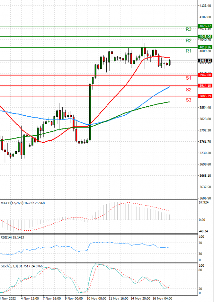The height and width of the screenshot is (302, 214).
Task: Click the 10 Nov 08:00 time label
Action: click(x=97, y=298)
